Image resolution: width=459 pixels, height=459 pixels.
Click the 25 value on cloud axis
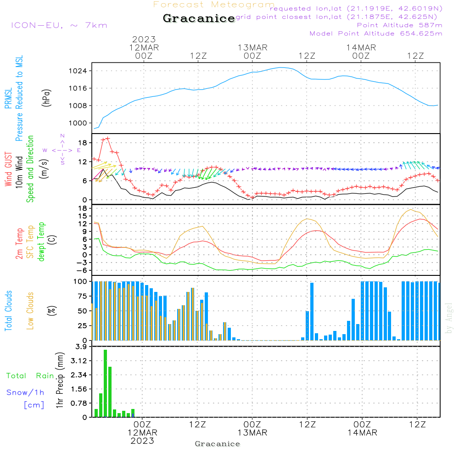tap(83, 326)
